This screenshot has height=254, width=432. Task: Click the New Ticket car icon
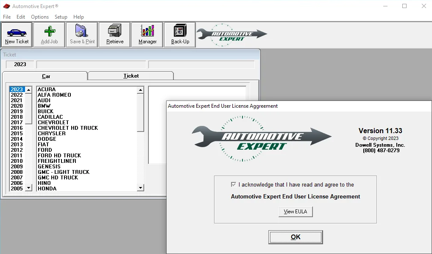(x=17, y=33)
